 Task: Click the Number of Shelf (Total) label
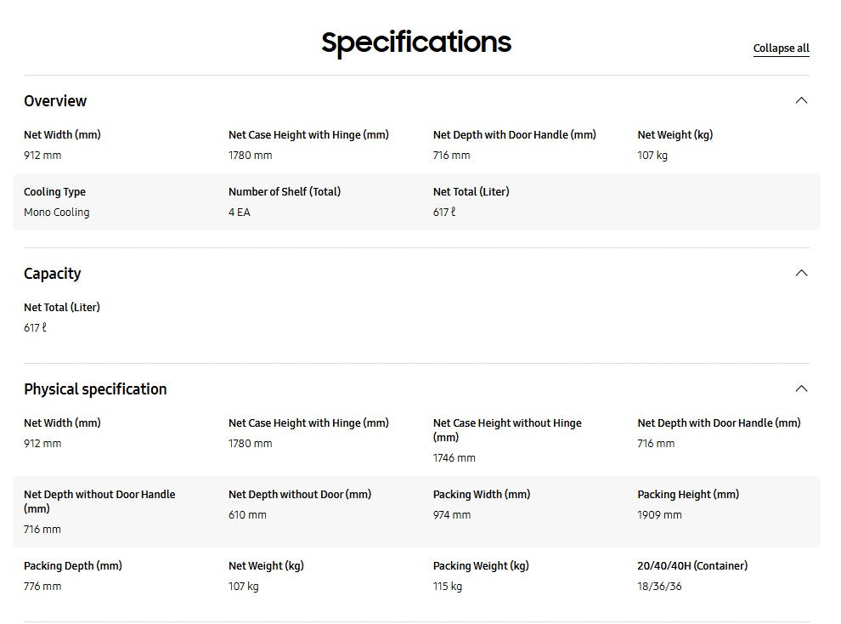285,192
